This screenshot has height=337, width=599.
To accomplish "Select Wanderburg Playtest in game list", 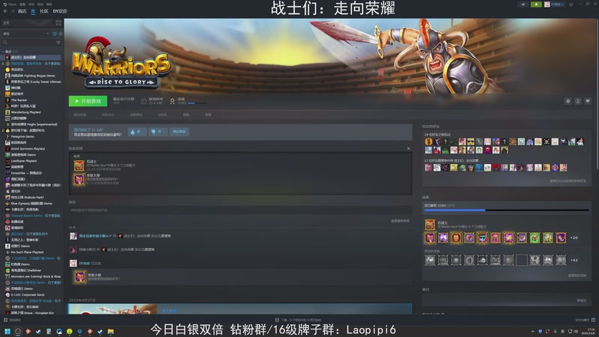I will 31,112.
